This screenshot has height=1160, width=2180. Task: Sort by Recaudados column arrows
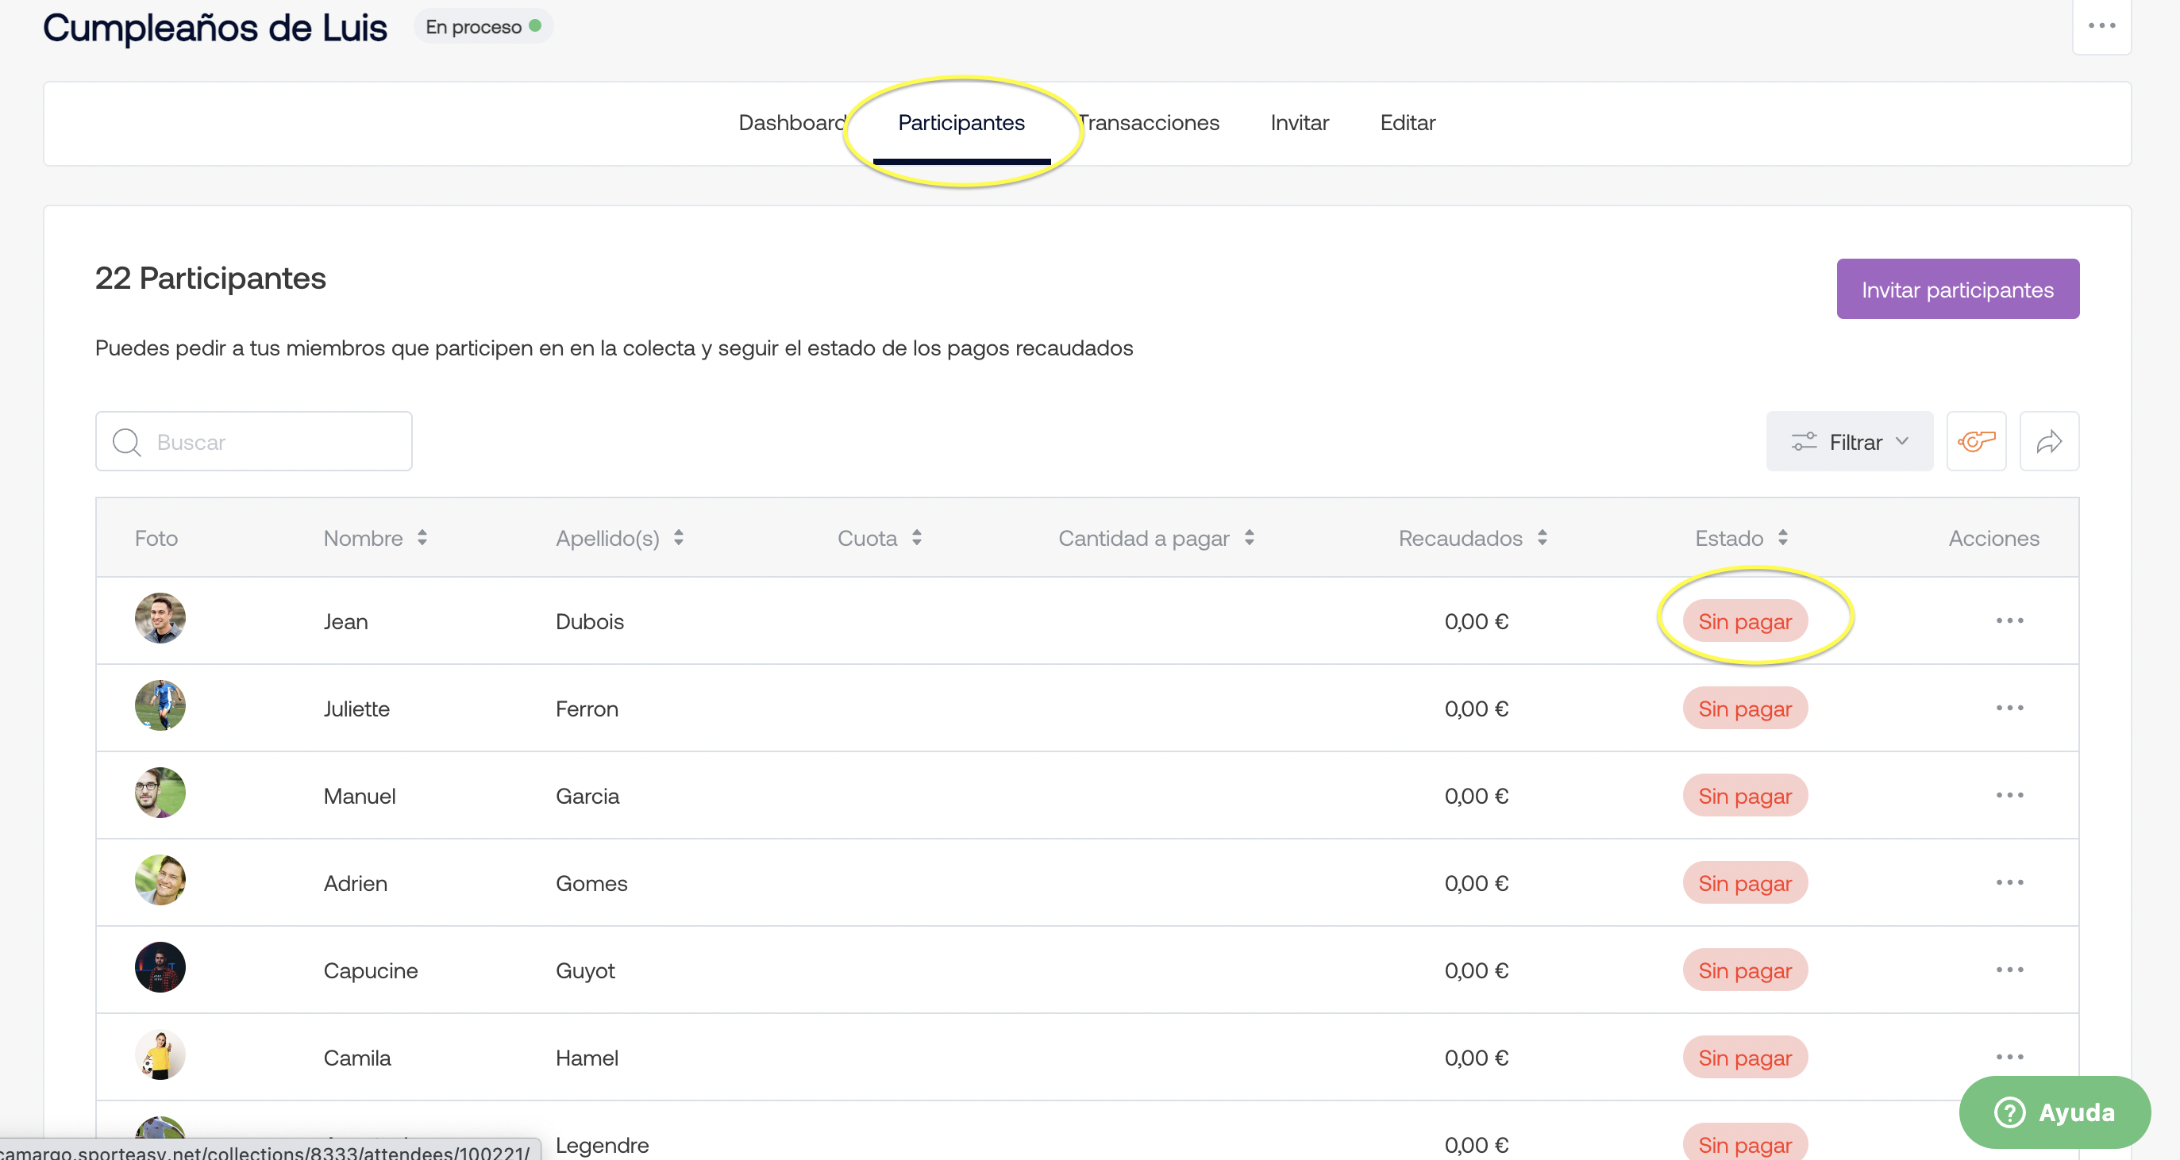click(1542, 538)
